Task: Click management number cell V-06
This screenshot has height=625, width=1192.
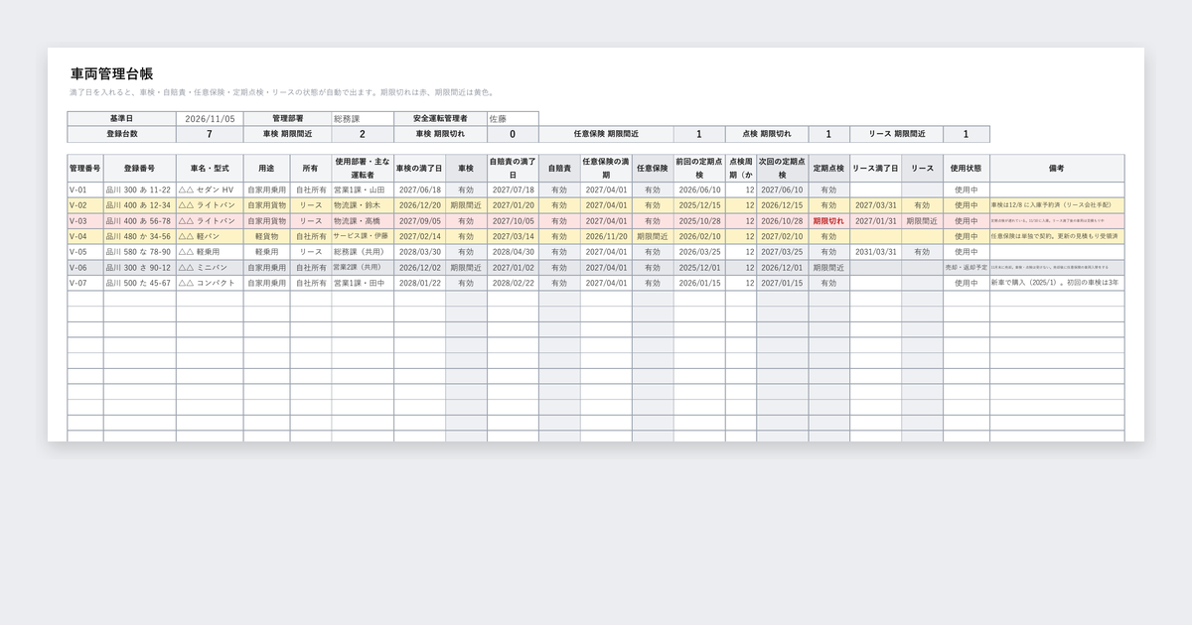Action: point(85,268)
